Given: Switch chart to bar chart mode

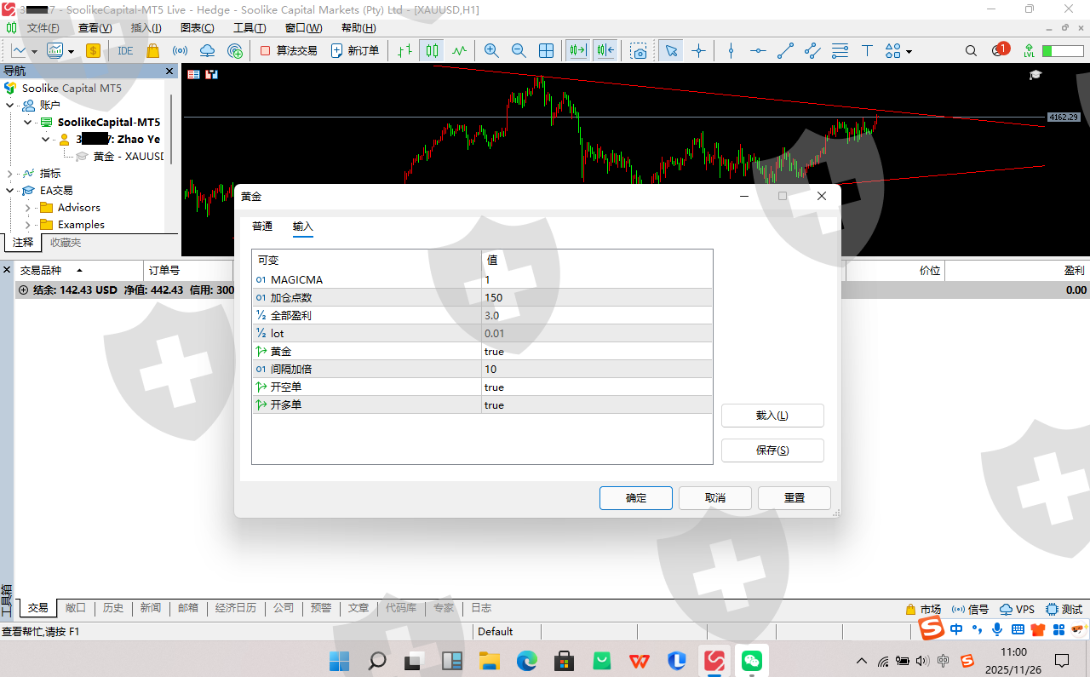Looking at the screenshot, I should click(x=405, y=51).
